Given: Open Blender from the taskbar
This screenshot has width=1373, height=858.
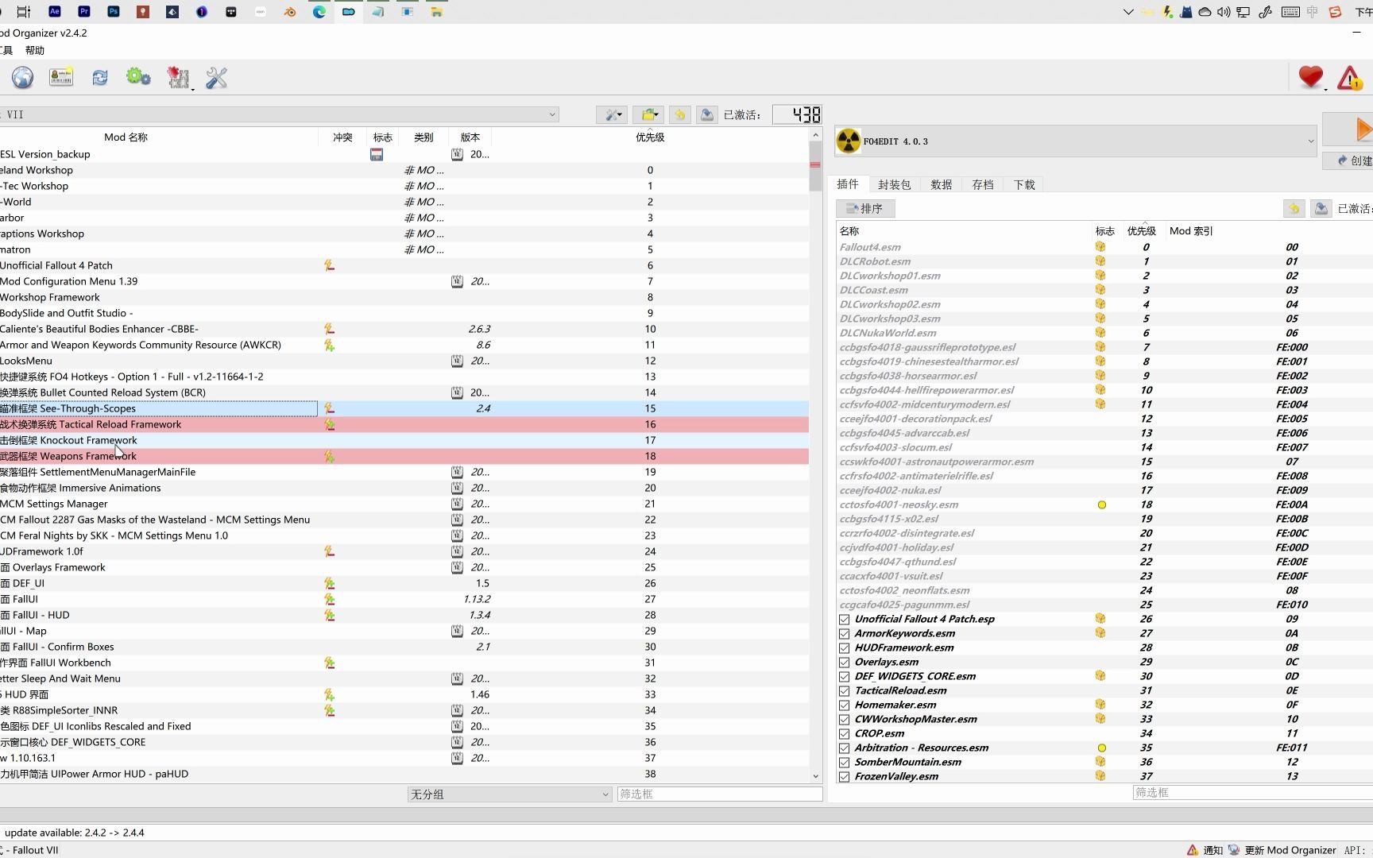Looking at the screenshot, I should coord(290,11).
